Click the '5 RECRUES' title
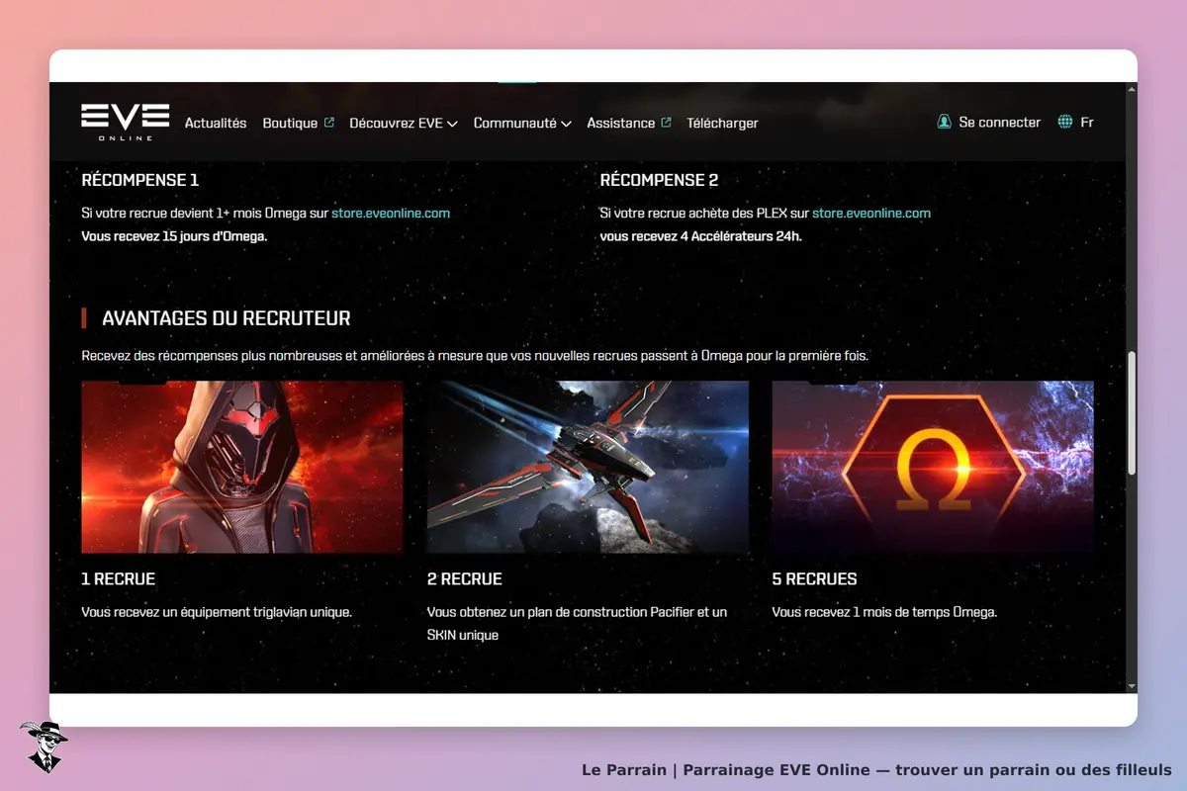Screen dimensions: 1187x791 pyautogui.click(x=815, y=578)
